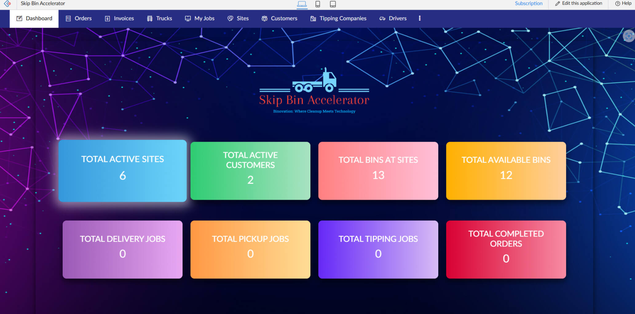Switch to the Dashboard tab
This screenshot has height=314, width=635.
(34, 18)
